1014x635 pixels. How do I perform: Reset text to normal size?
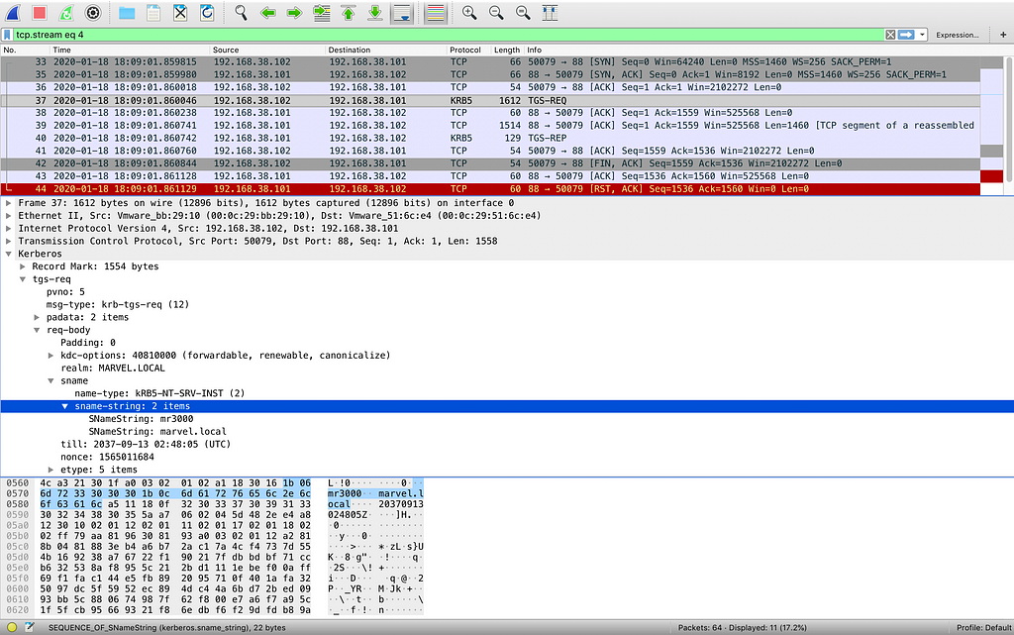click(x=523, y=13)
